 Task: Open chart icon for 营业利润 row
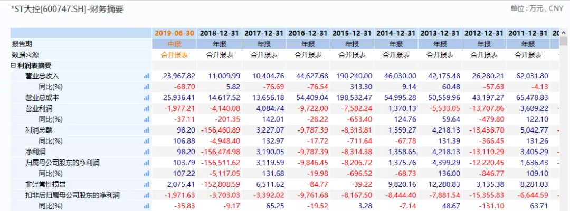coord(147,109)
